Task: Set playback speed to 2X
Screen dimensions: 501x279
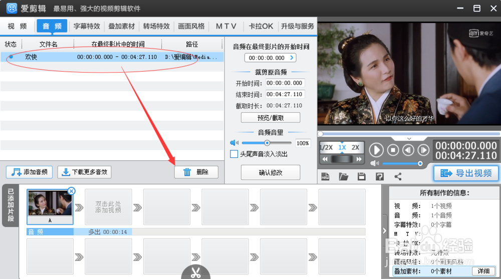Action: click(x=355, y=147)
